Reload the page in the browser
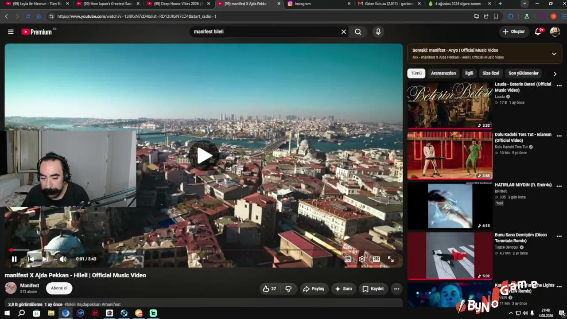The width and height of the screenshot is (567, 319). point(28,16)
